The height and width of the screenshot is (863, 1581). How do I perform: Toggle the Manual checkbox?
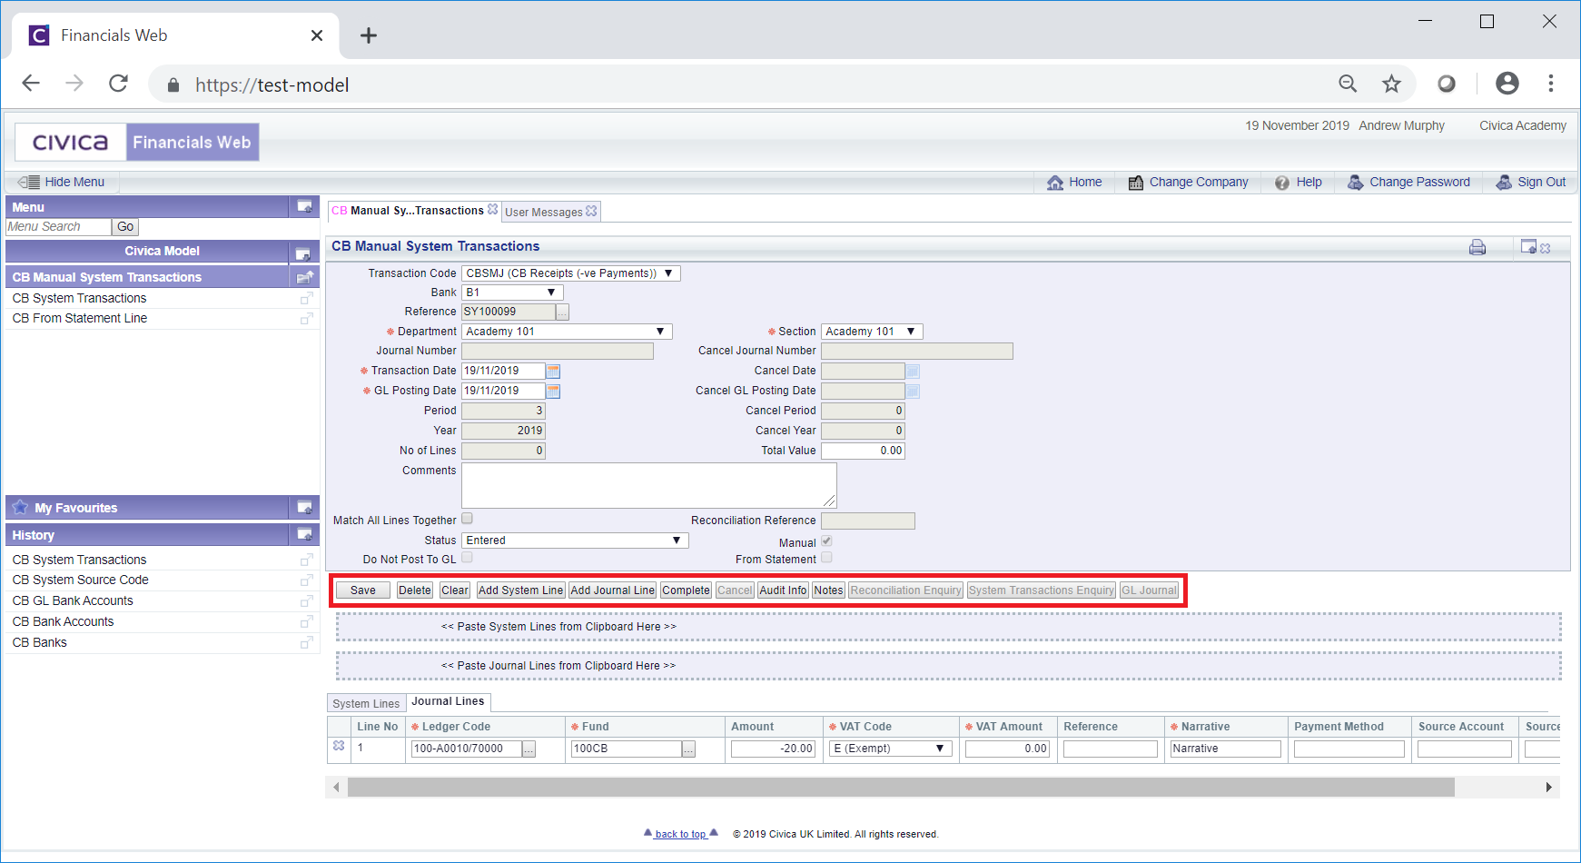click(x=826, y=541)
